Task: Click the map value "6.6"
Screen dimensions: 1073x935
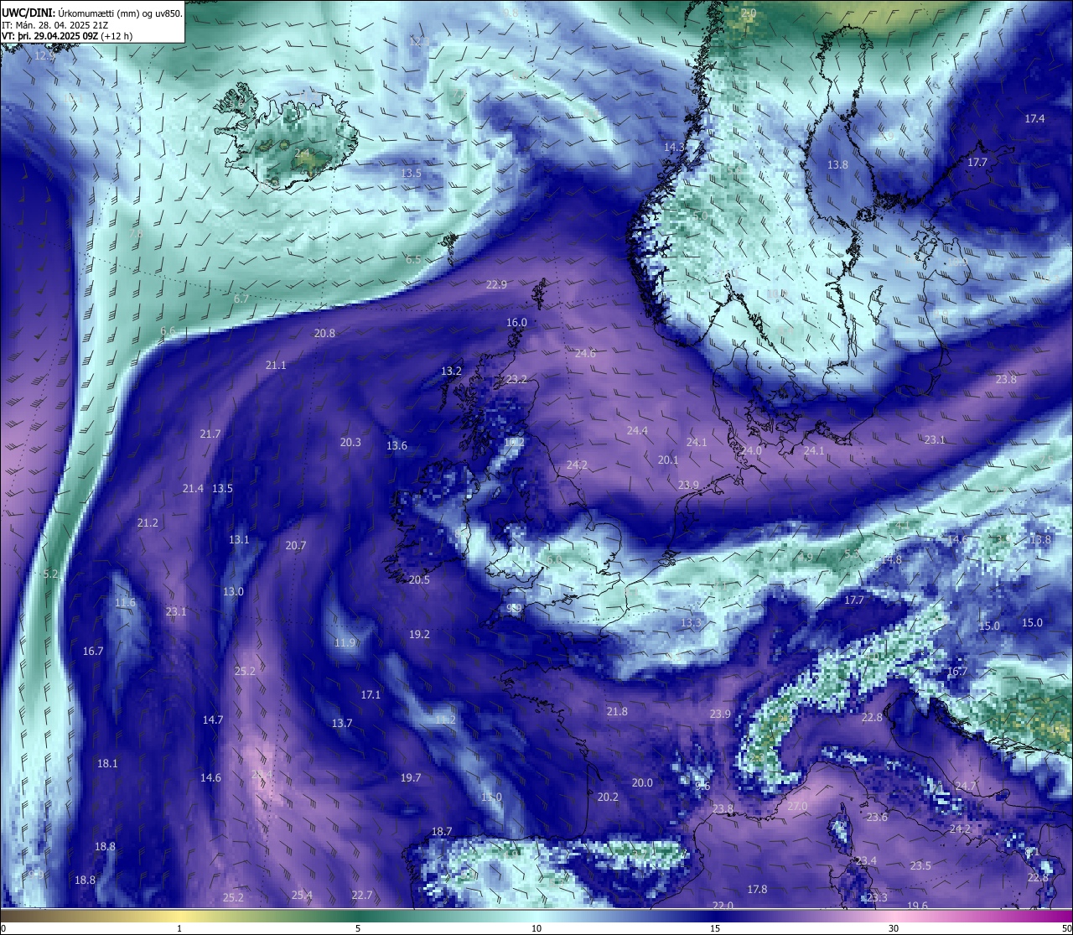Action: pos(168,331)
